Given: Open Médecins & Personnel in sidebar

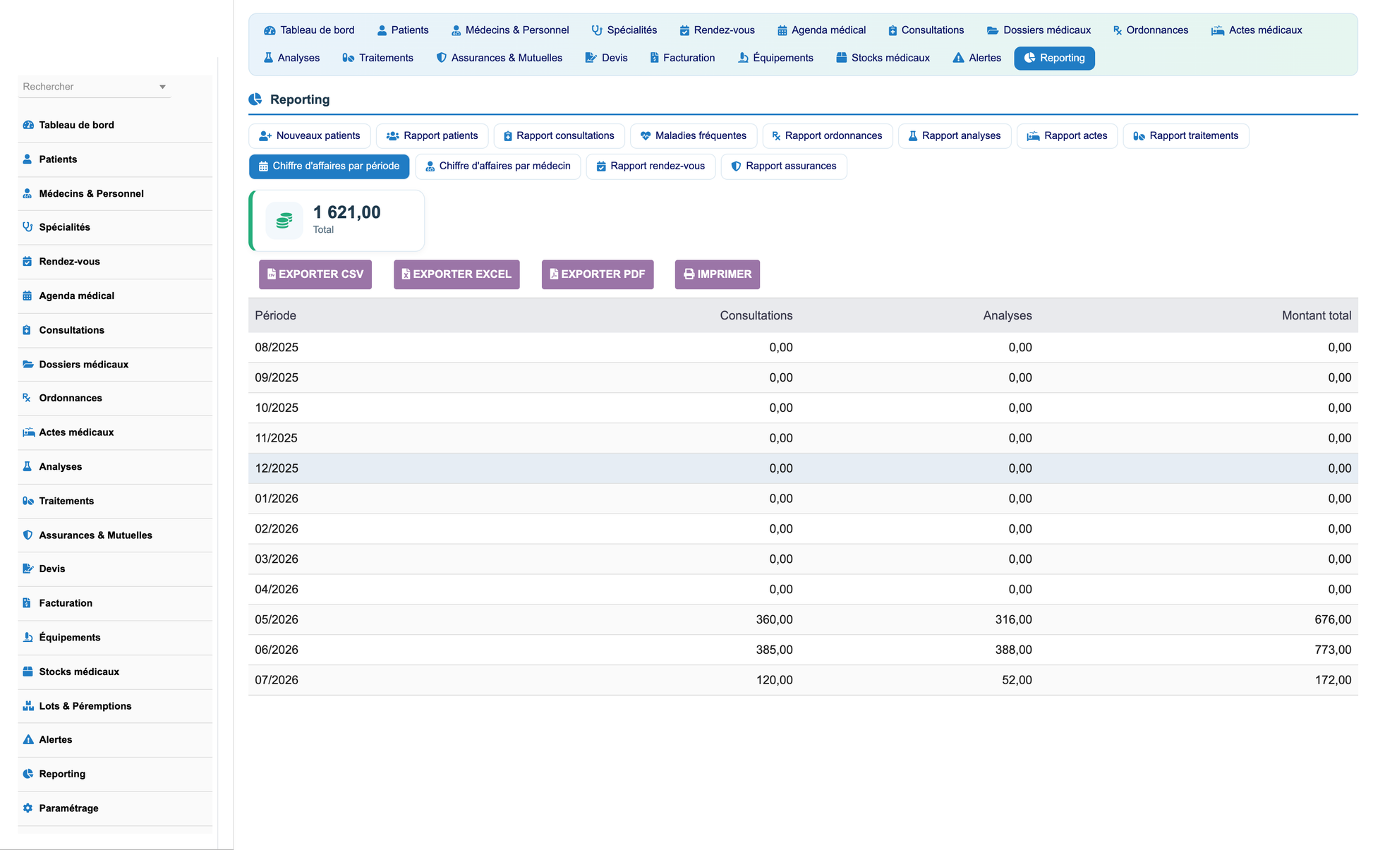Looking at the screenshot, I should click(115, 194).
